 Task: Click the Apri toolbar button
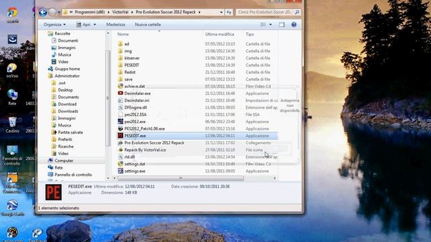pos(84,24)
